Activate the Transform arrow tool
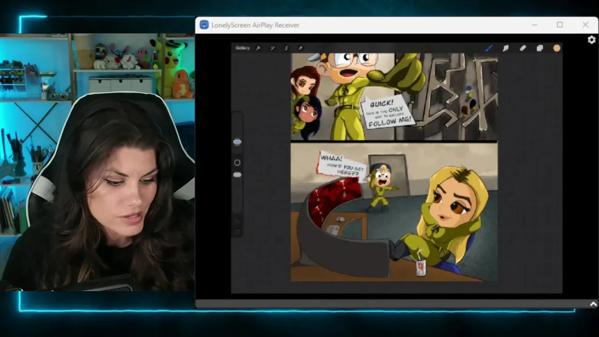 click(x=300, y=48)
